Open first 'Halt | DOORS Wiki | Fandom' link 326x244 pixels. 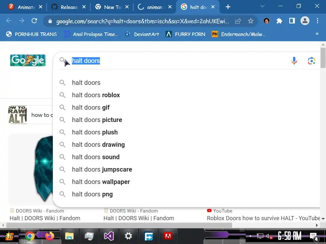45,218
